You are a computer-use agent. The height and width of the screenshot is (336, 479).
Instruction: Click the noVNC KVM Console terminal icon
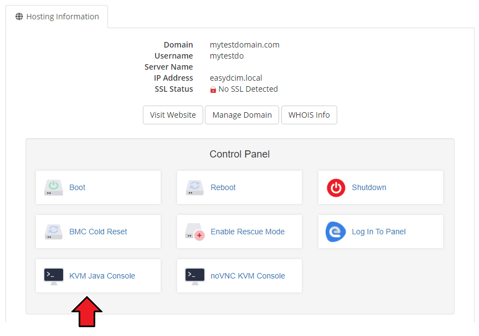[195, 276]
